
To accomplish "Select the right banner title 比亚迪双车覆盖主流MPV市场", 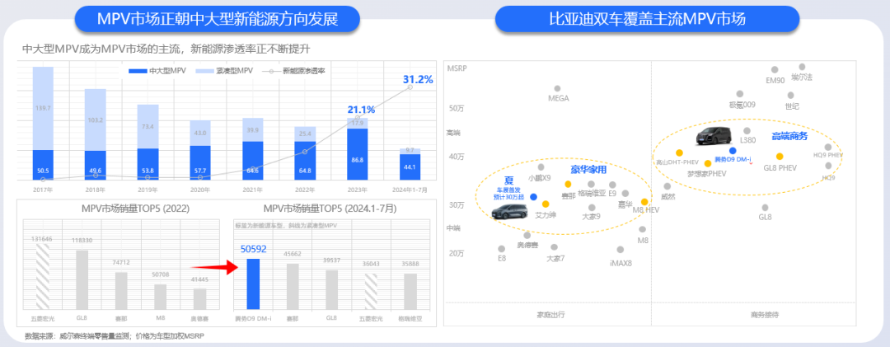I will coord(647,19).
